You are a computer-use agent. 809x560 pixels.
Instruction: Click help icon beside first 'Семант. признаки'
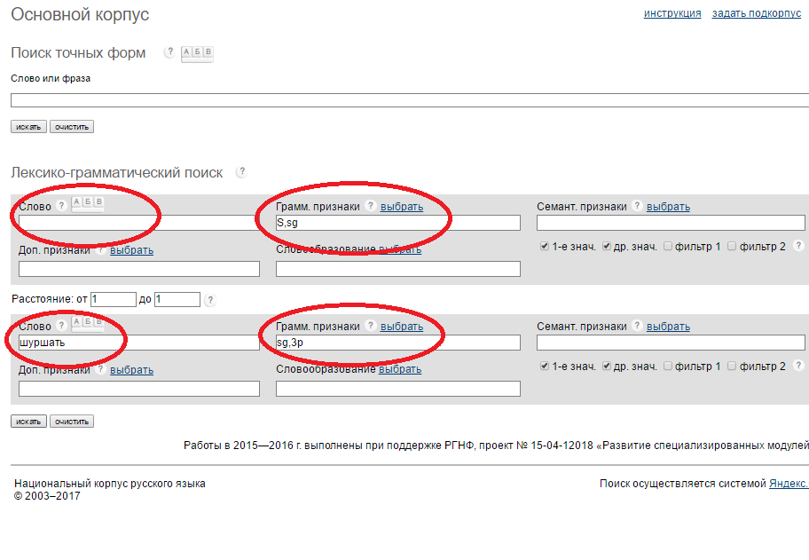637,205
